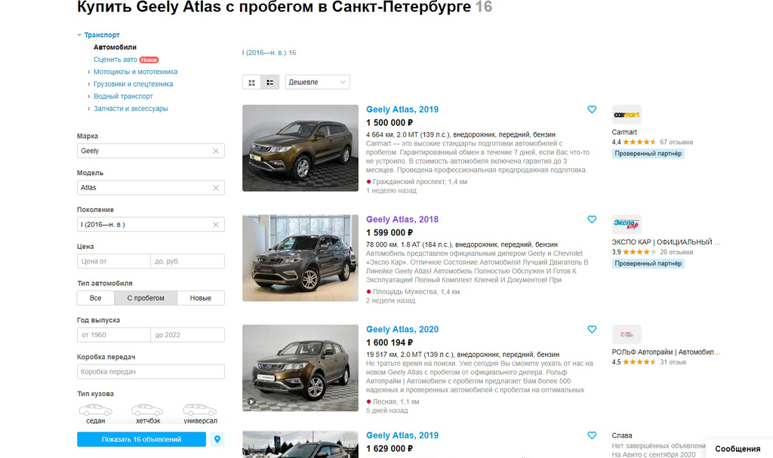
Task: Open Geely Atlas 2020 photo thumbnail
Action: click(x=300, y=367)
